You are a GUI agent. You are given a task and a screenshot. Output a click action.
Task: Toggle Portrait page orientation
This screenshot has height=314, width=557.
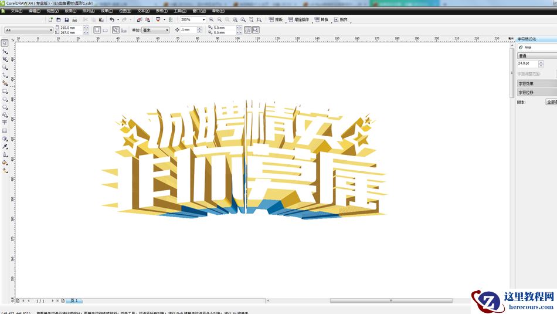tap(97, 30)
